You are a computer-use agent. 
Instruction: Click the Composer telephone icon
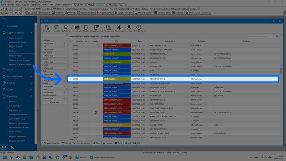[108, 27]
